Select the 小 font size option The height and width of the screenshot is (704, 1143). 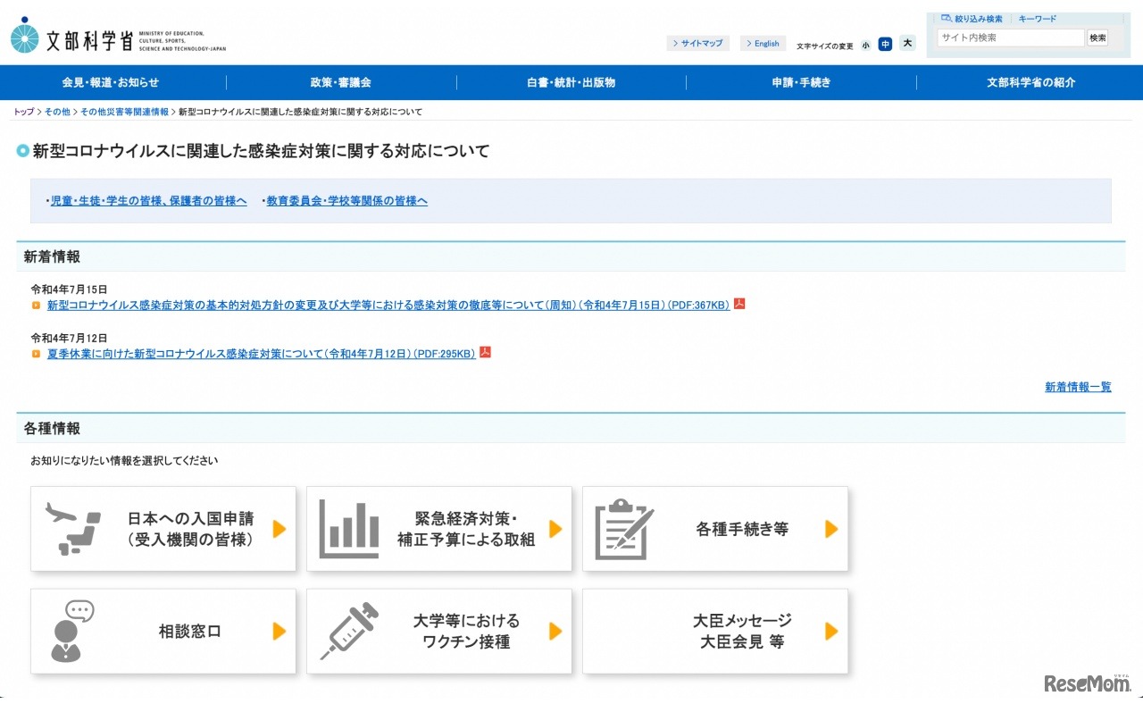(865, 44)
